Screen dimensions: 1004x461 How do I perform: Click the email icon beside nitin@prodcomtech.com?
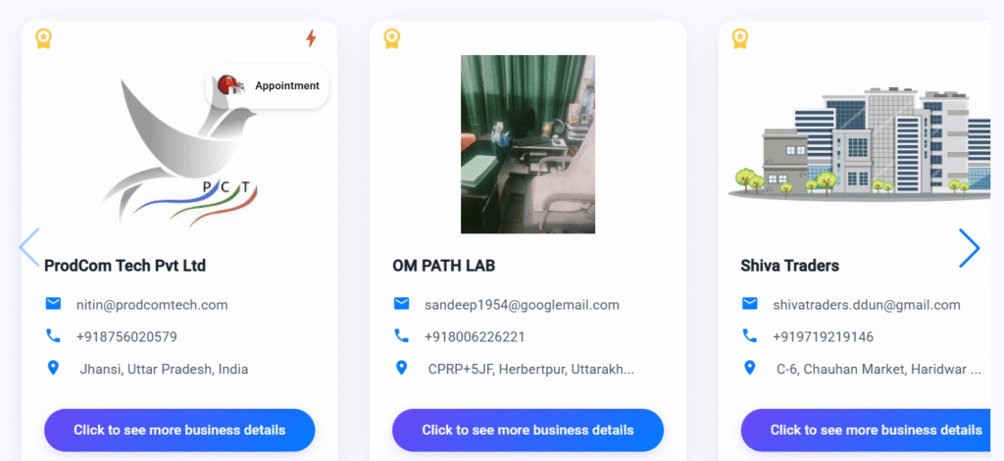tap(53, 303)
